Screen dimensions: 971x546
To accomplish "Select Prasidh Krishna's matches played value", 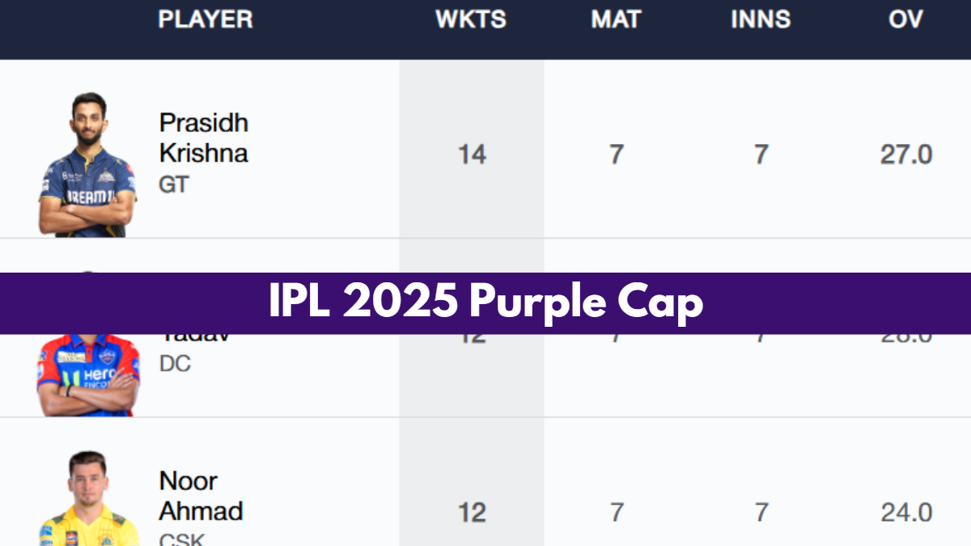I will click(617, 154).
